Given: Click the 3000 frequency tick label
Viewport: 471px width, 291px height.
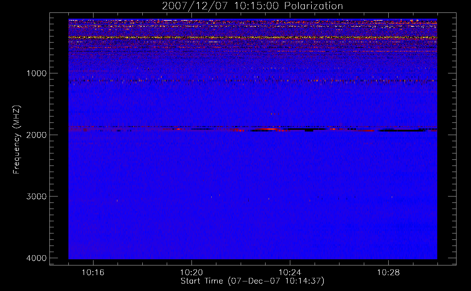Looking at the screenshot, I should (x=36, y=196).
